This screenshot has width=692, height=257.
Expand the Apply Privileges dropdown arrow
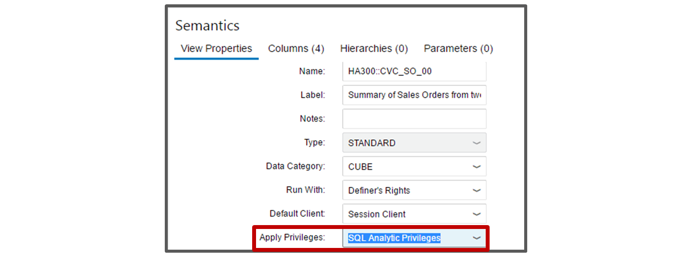coord(477,238)
